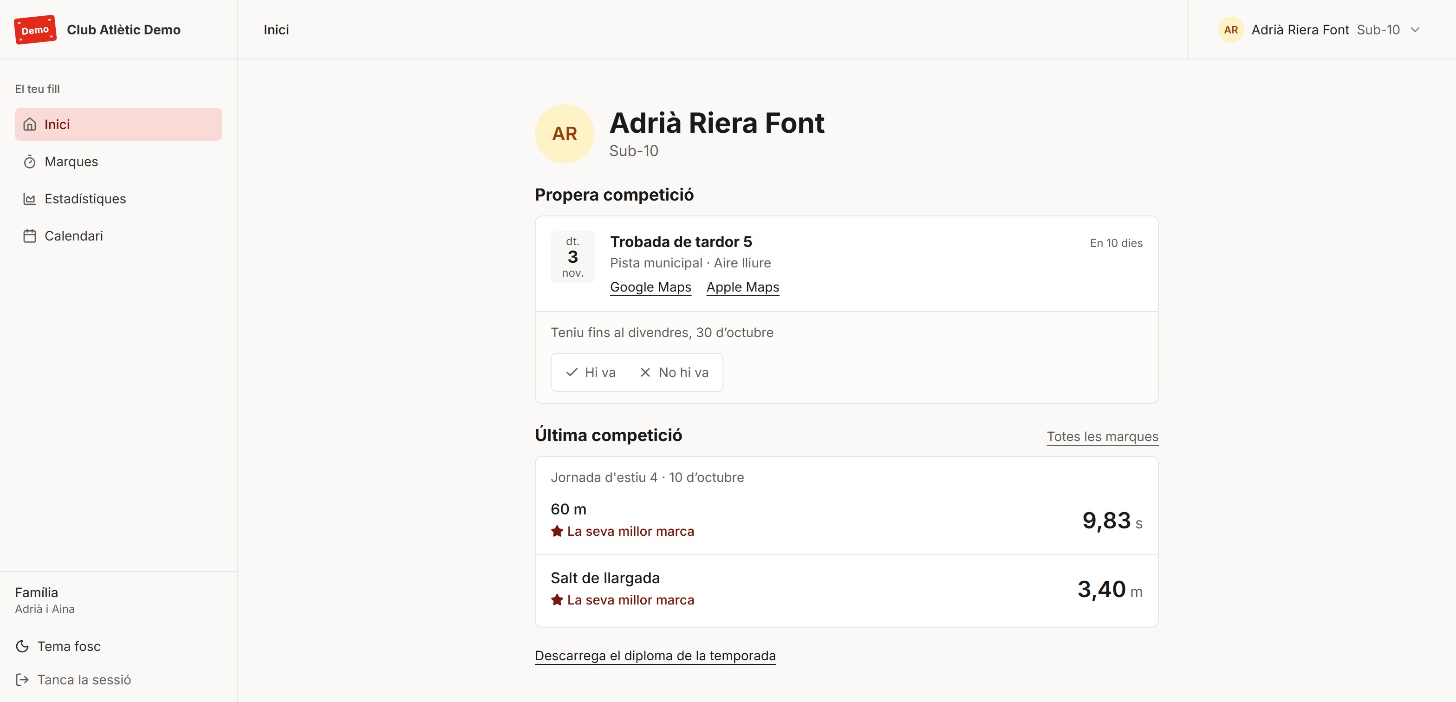The height and width of the screenshot is (702, 1456).
Task: Click 'Adrià i Aina' family members text
Action: [45, 609]
